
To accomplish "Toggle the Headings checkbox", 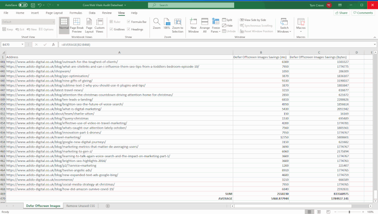I will 128,29.
